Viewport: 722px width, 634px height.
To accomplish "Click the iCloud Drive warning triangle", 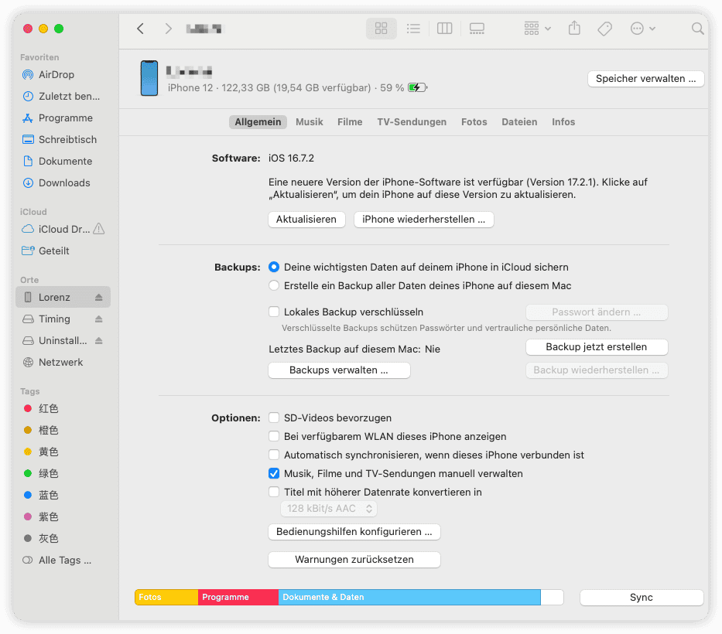I will (99, 229).
